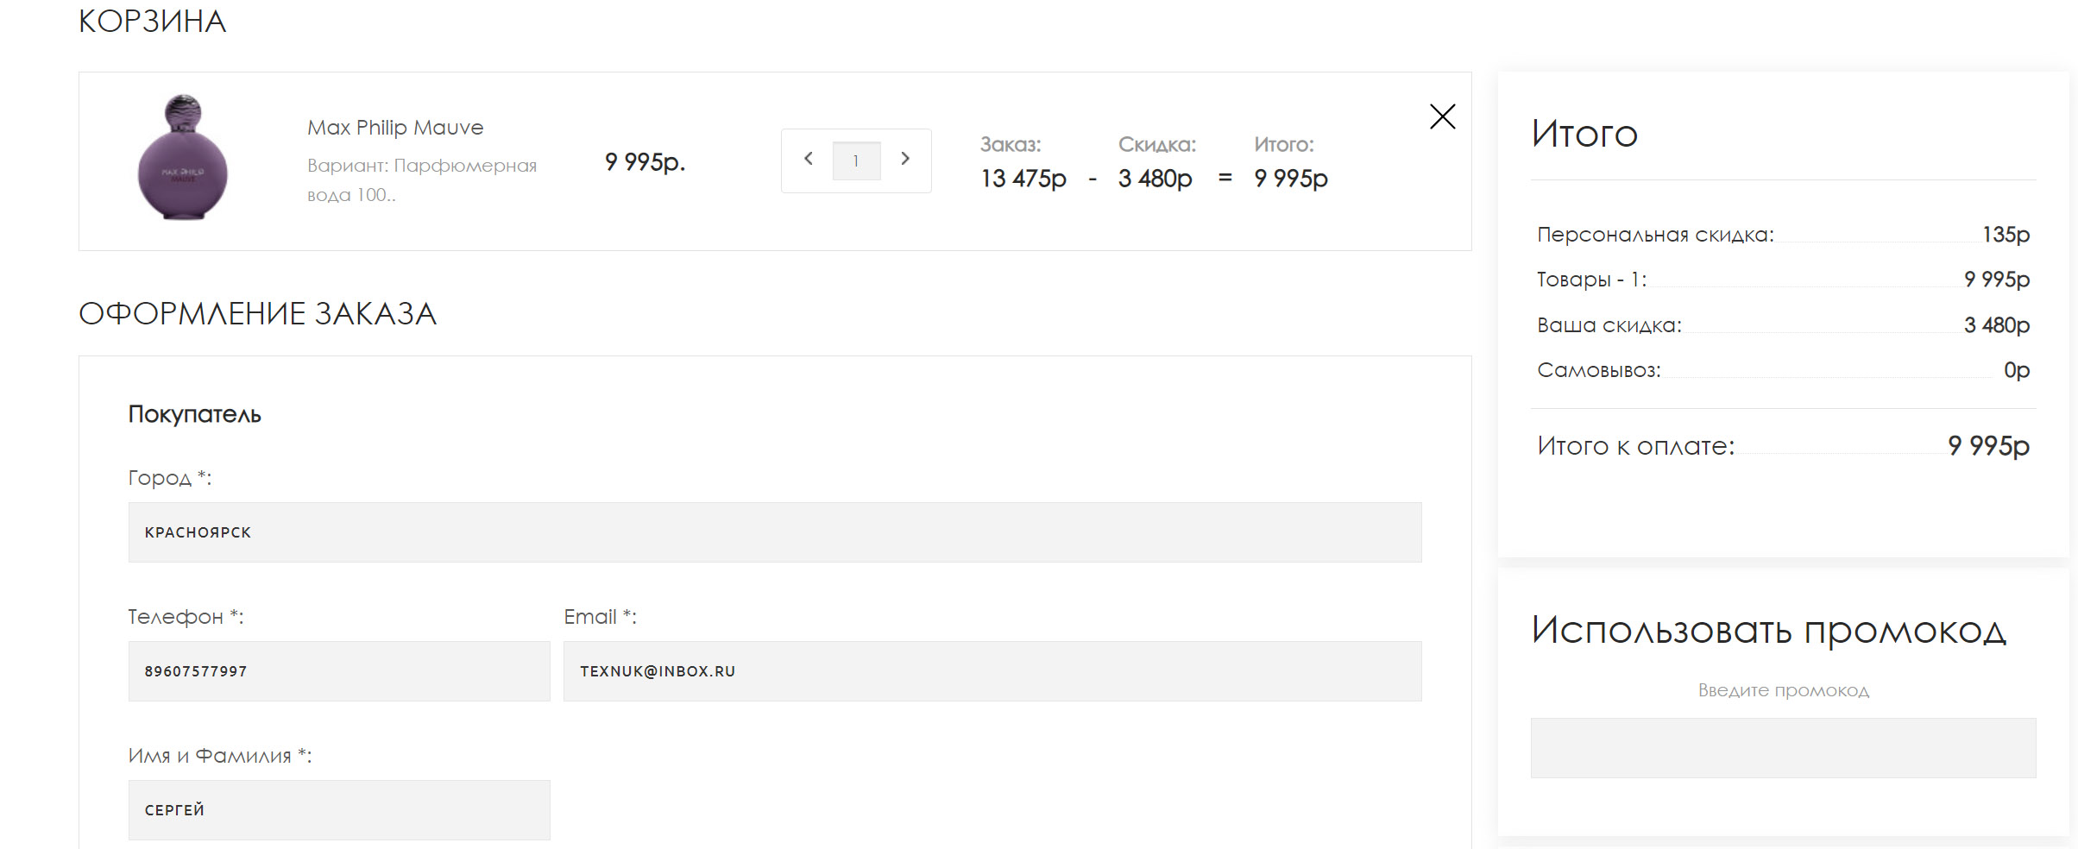
Task: Focus the Имя и Фамилия field
Action: (339, 810)
